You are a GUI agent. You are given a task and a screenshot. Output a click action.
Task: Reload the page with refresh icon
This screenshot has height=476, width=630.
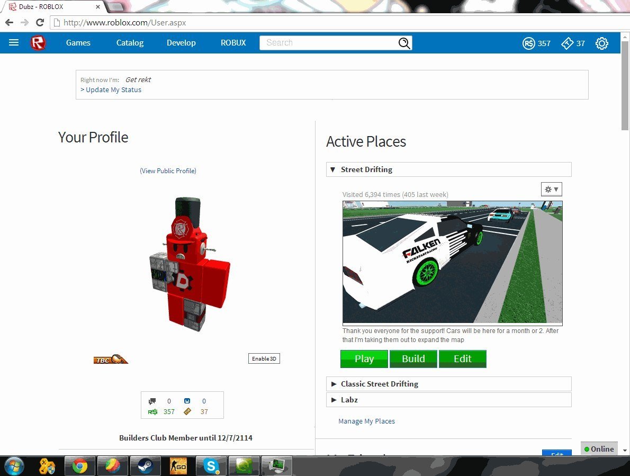(40, 23)
